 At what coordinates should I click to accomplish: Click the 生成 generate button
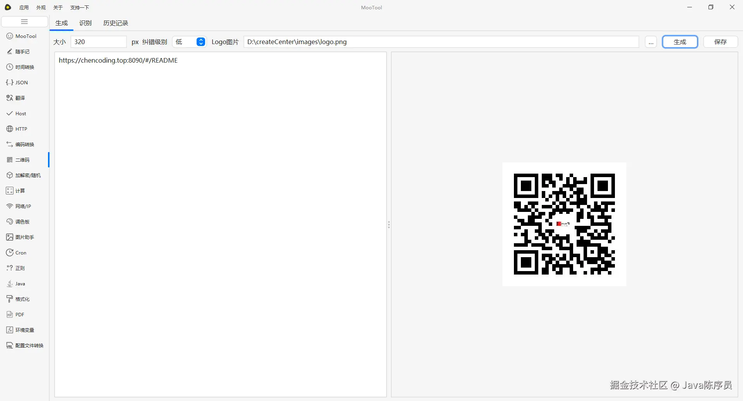680,42
